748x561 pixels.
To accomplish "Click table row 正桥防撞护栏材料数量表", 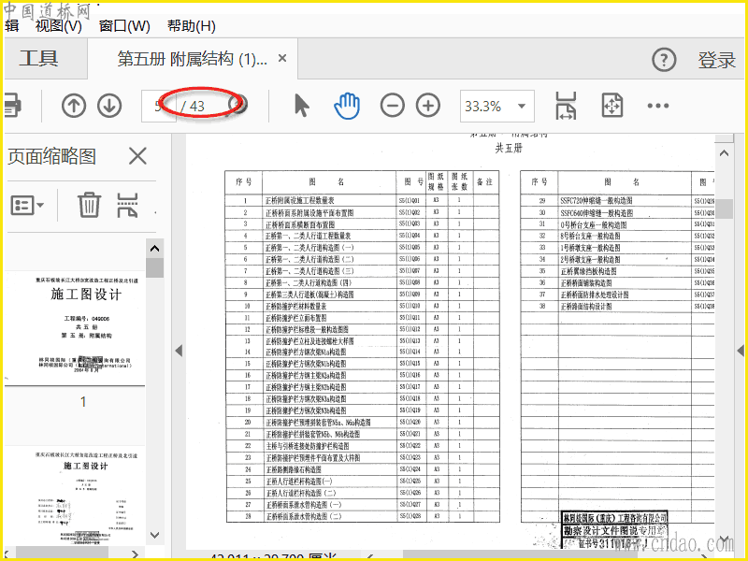I will [362, 306].
